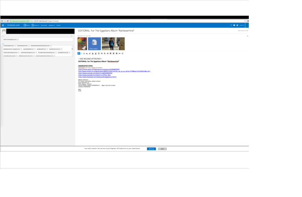Click the Outlook.com logo
The width and height of the screenshot is (302, 197).
point(13,25)
